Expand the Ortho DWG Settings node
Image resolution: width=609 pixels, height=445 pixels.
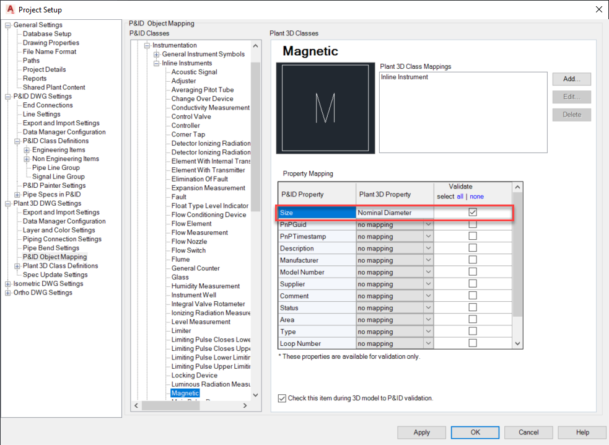(8, 293)
